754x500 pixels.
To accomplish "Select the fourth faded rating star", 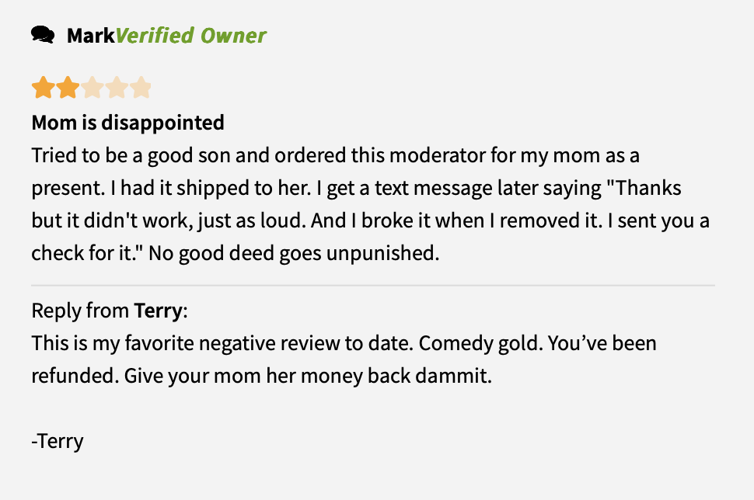I will tap(117, 88).
